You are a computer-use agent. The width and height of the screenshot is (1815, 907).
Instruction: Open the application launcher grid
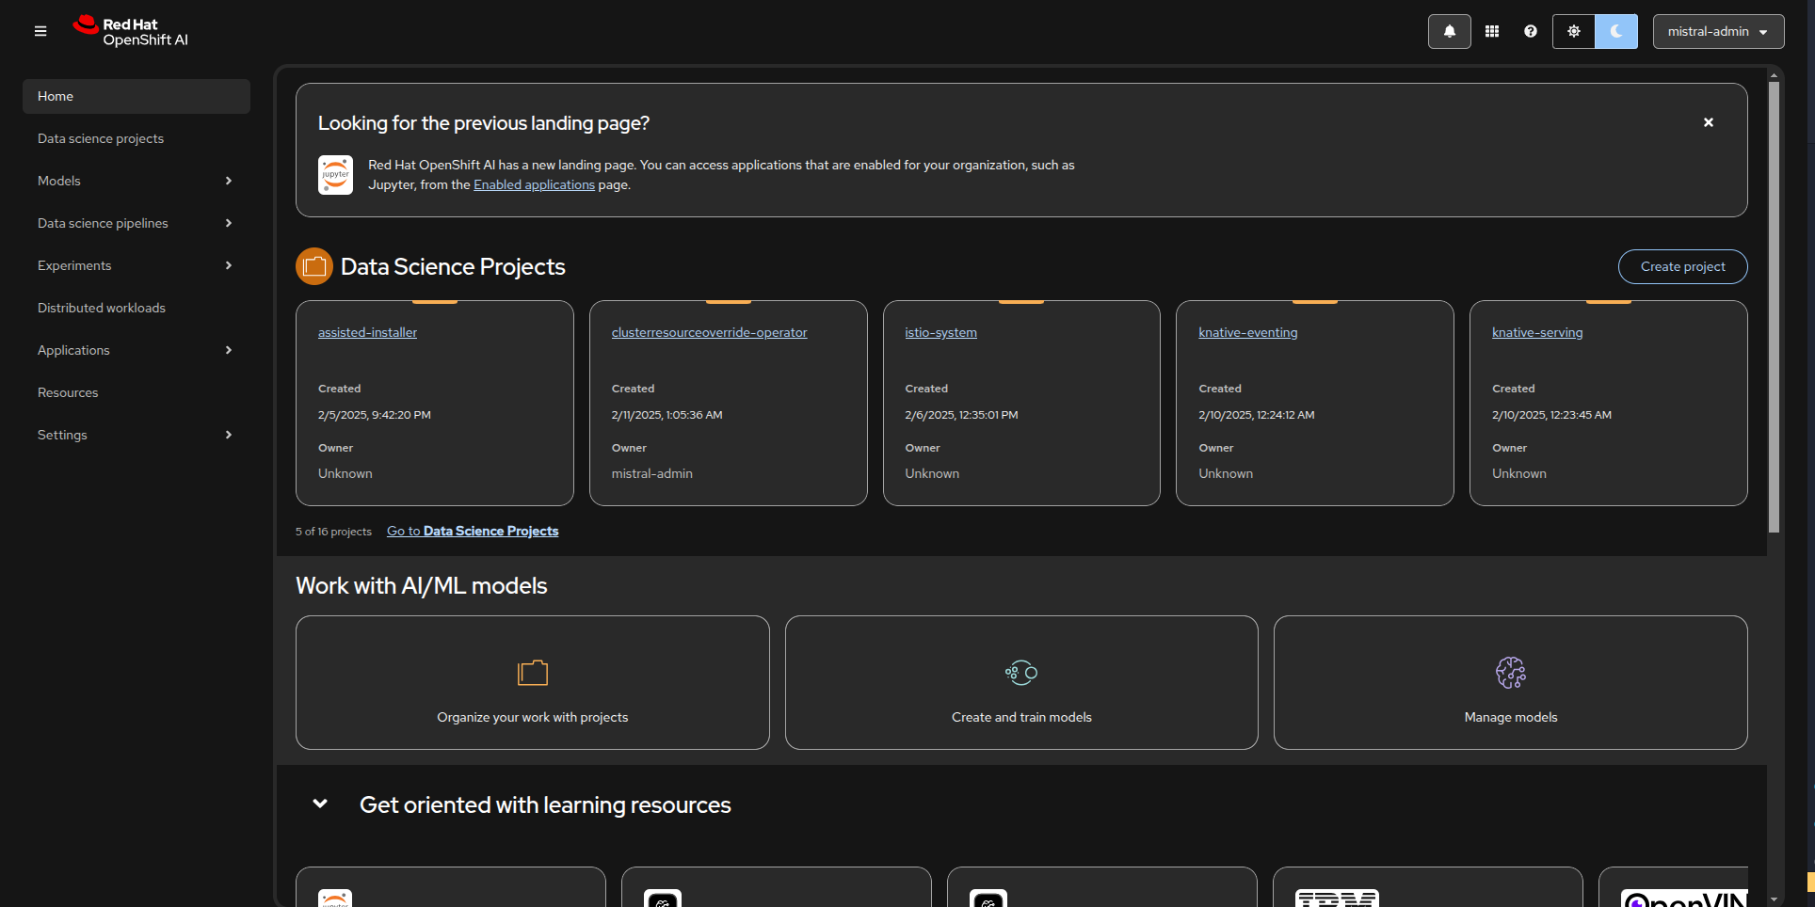(1492, 31)
